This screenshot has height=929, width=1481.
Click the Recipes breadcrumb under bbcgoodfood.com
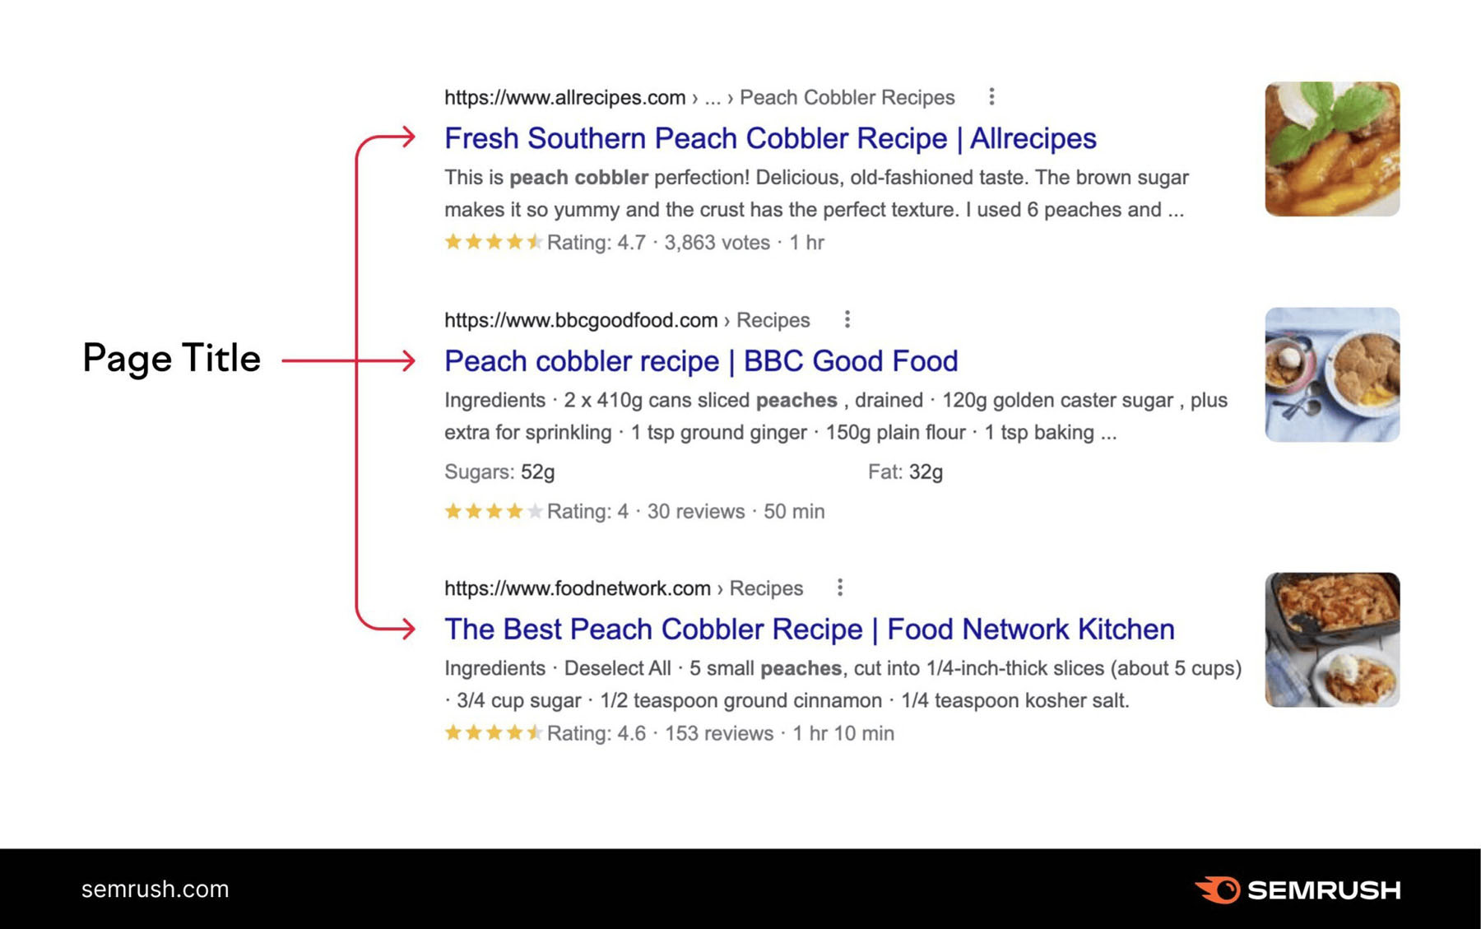774,319
